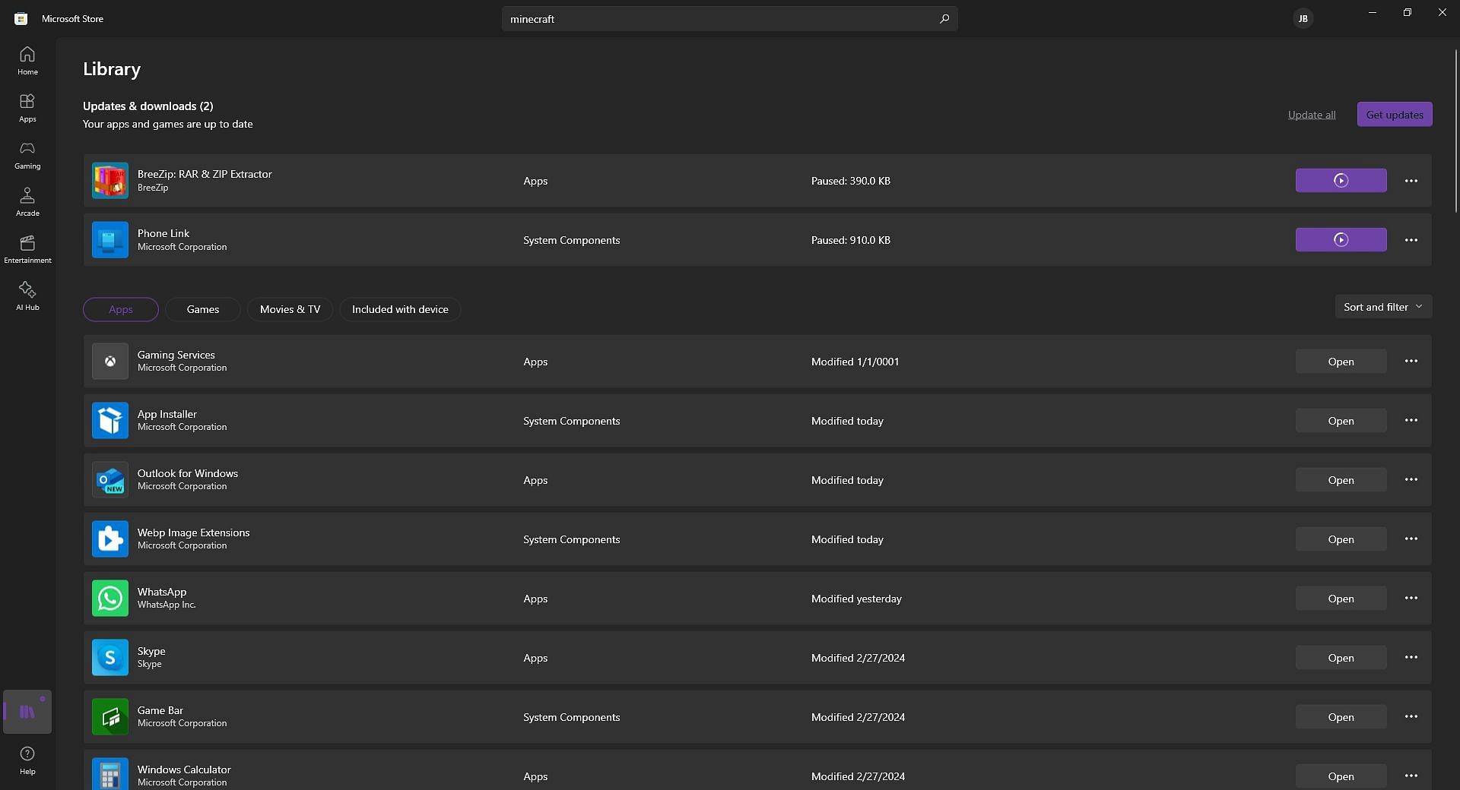
Task: Open Skype from library
Action: 1341,658
